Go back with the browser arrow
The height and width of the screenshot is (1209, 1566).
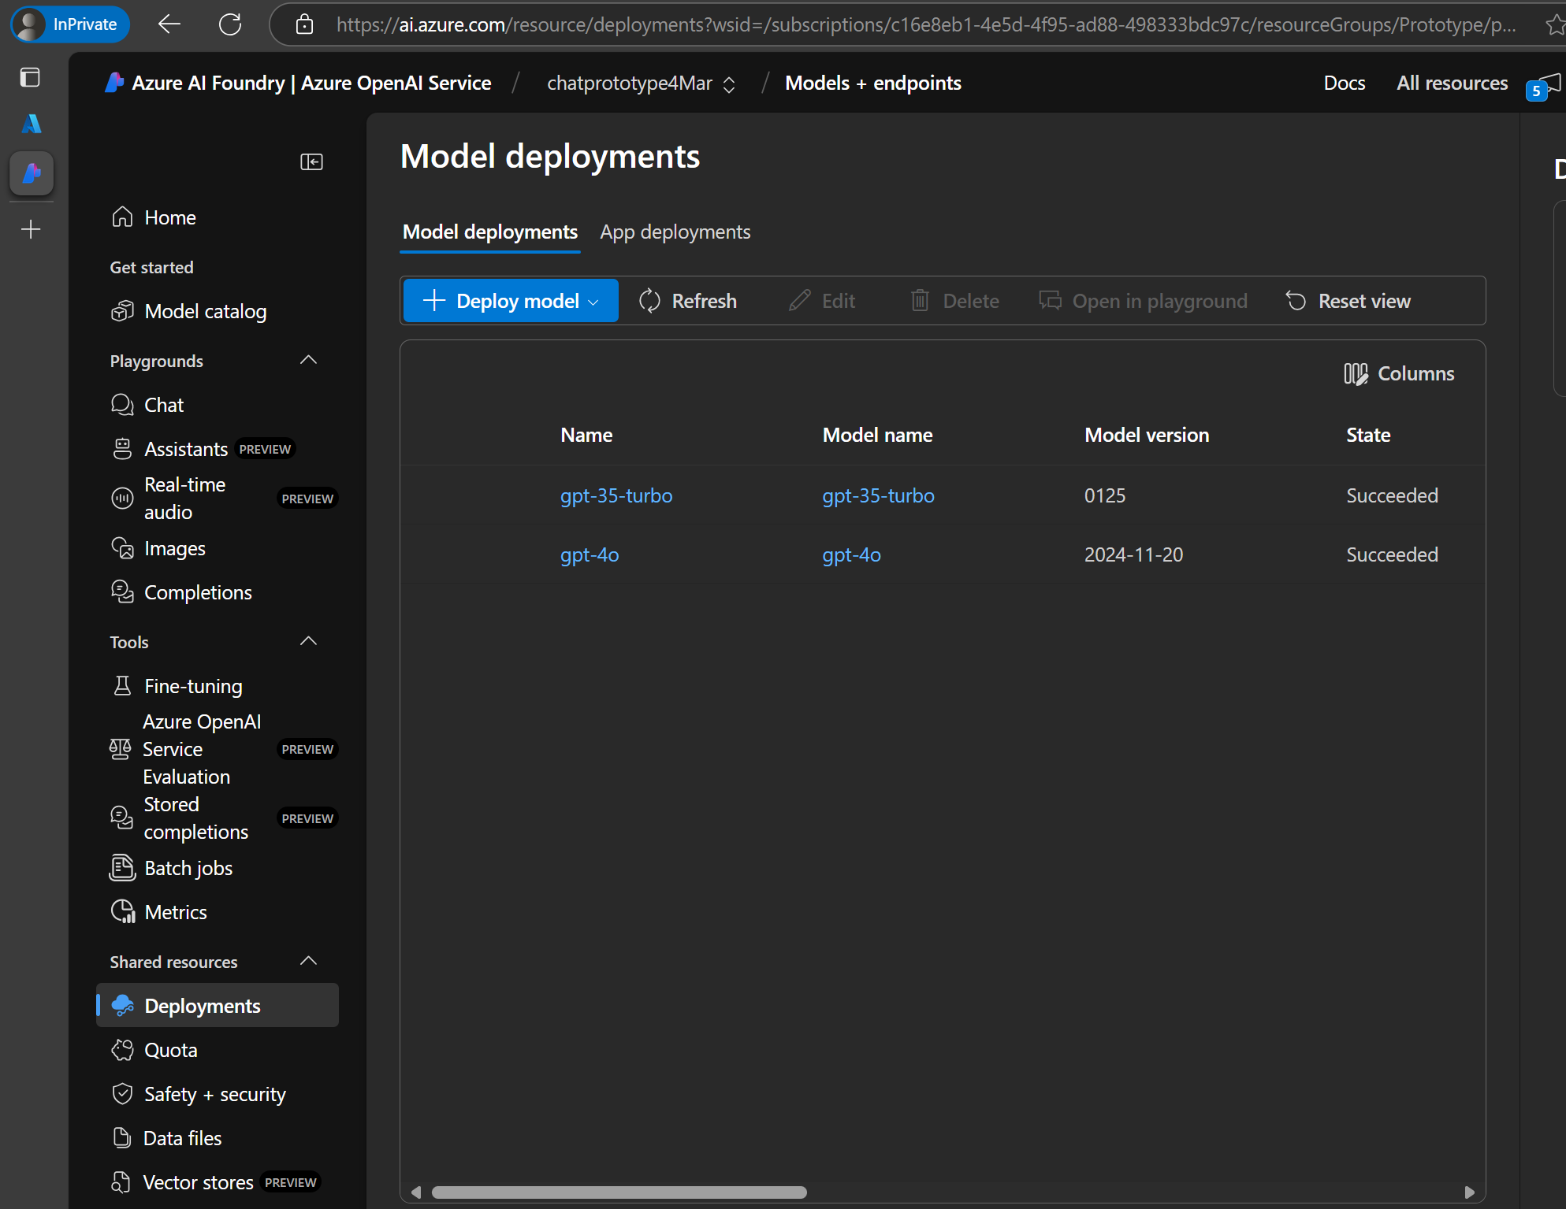coord(169,24)
